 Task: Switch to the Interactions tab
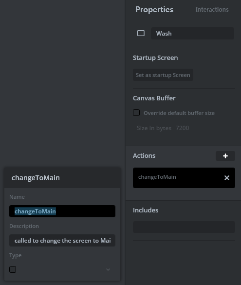(212, 9)
